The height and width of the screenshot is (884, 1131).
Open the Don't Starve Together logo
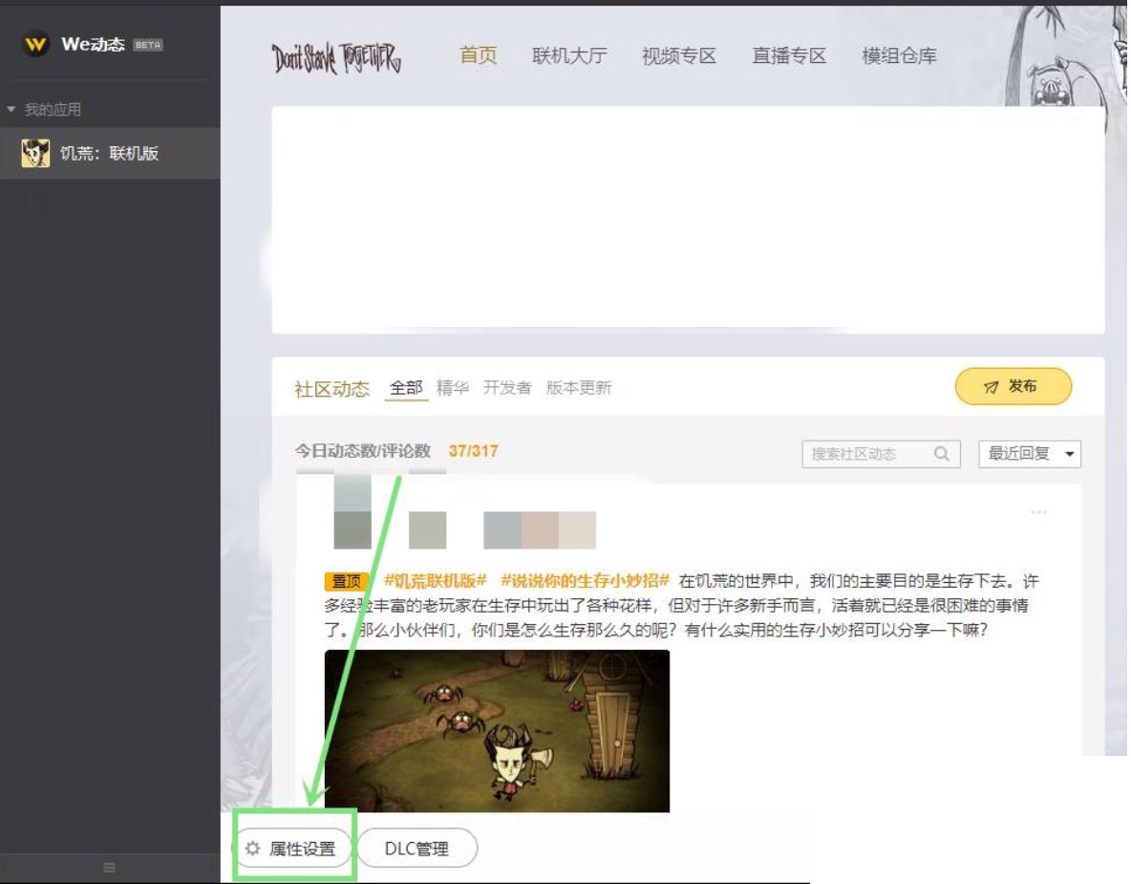tap(336, 57)
